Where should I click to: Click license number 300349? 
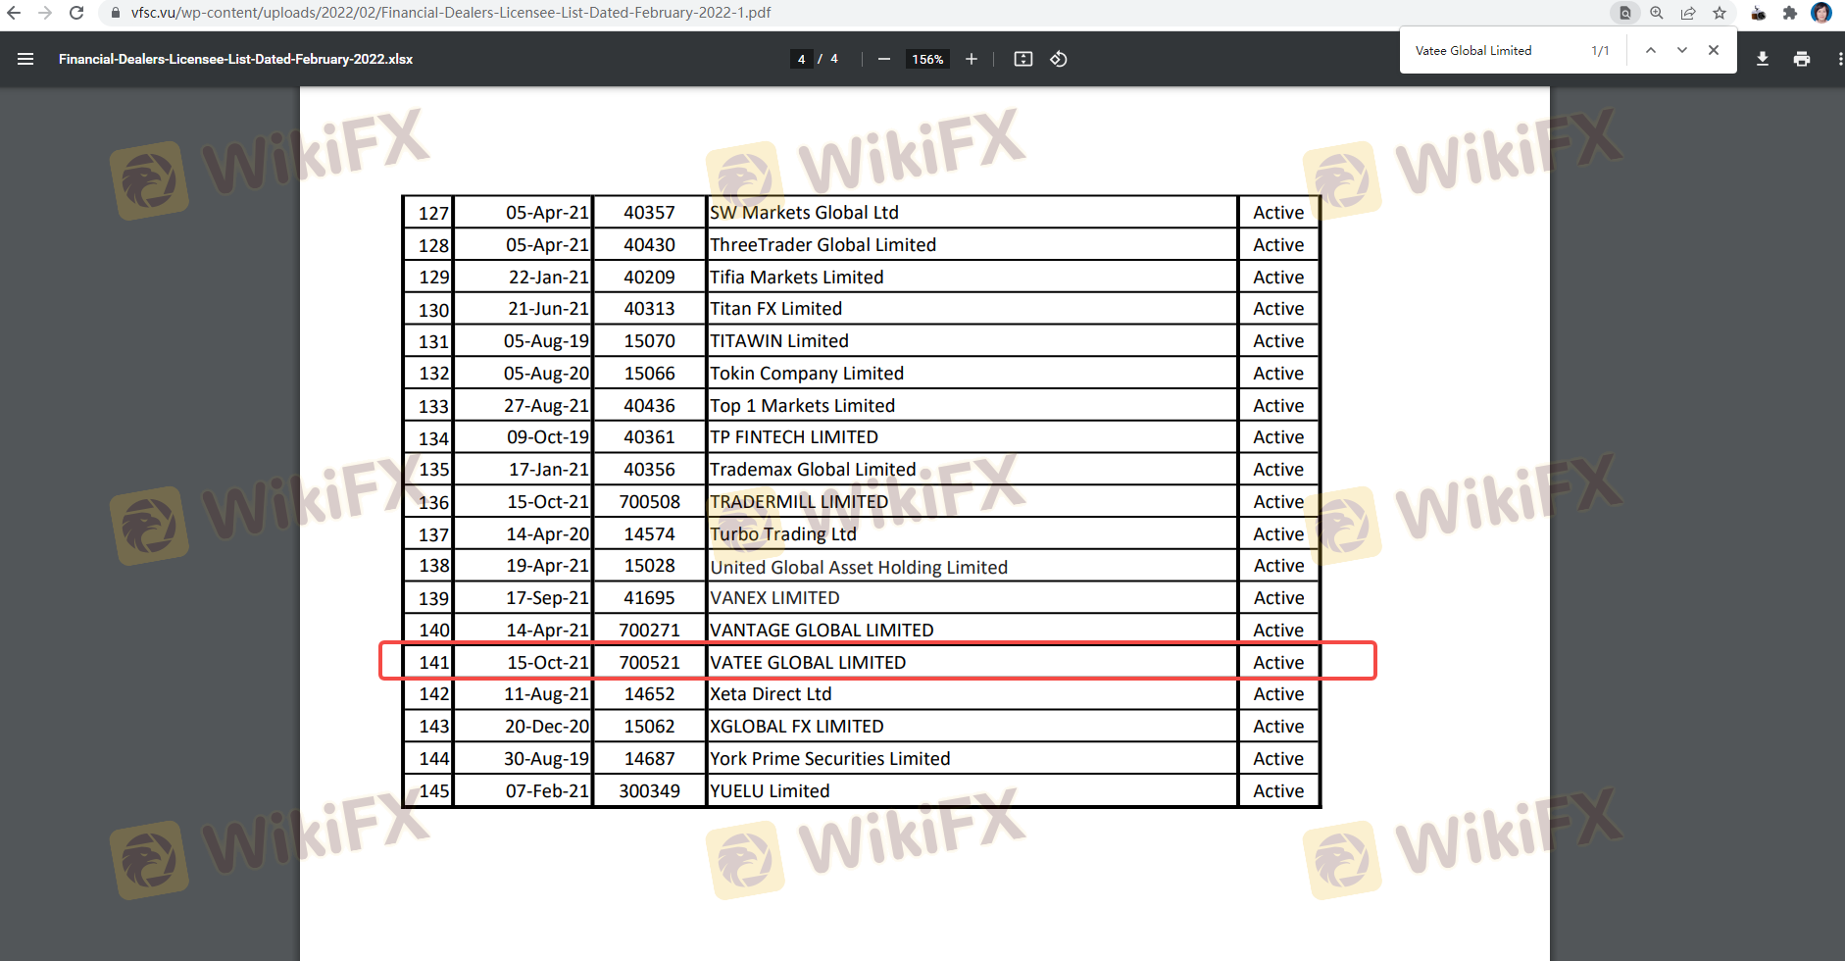click(x=649, y=791)
